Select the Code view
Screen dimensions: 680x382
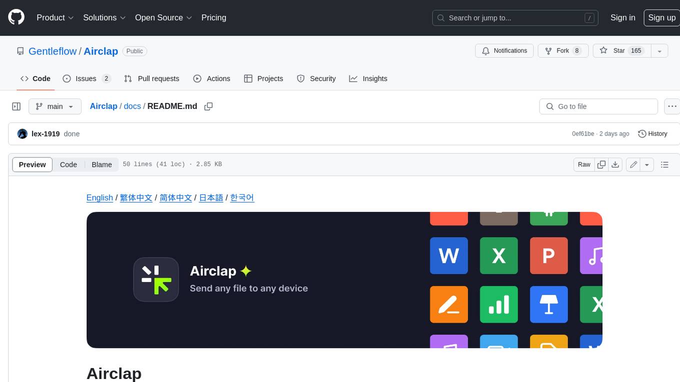tap(68, 164)
